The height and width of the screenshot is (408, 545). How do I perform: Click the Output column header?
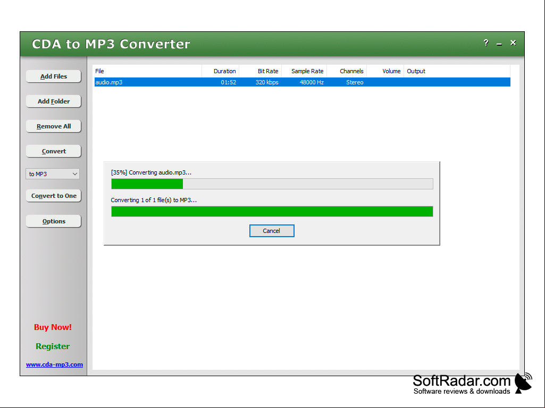tap(457, 71)
